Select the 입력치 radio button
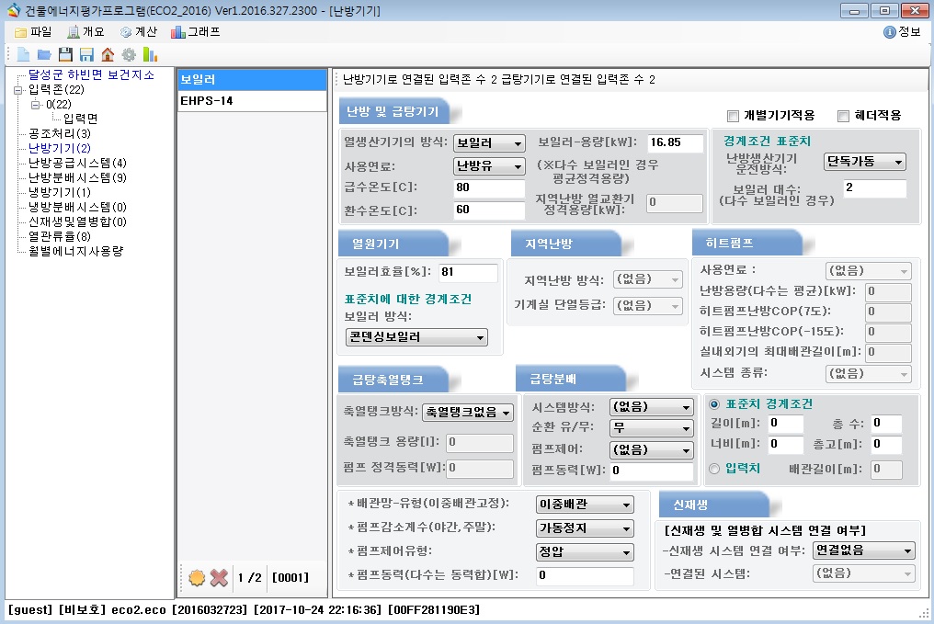The image size is (934, 624). click(714, 470)
